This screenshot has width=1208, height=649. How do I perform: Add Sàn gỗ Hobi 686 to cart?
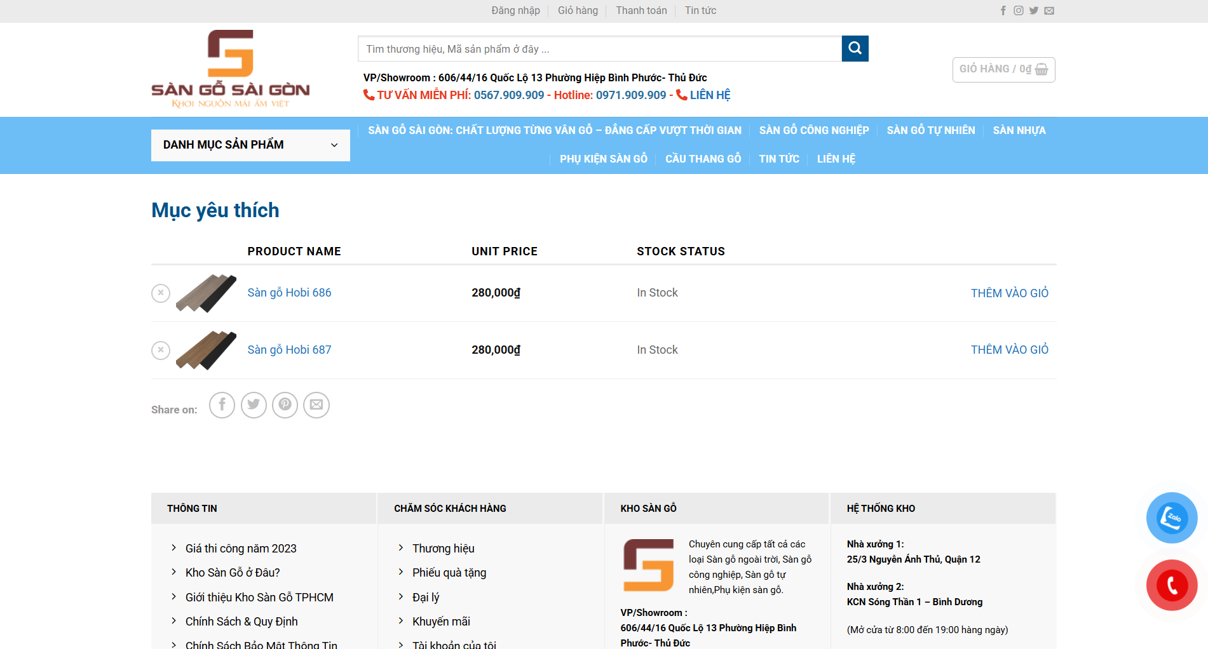pyautogui.click(x=1009, y=293)
